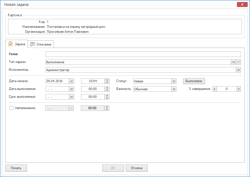Click the organization text Прокофьев Антон Павлович
The image size is (250, 177).
[x=68, y=32]
